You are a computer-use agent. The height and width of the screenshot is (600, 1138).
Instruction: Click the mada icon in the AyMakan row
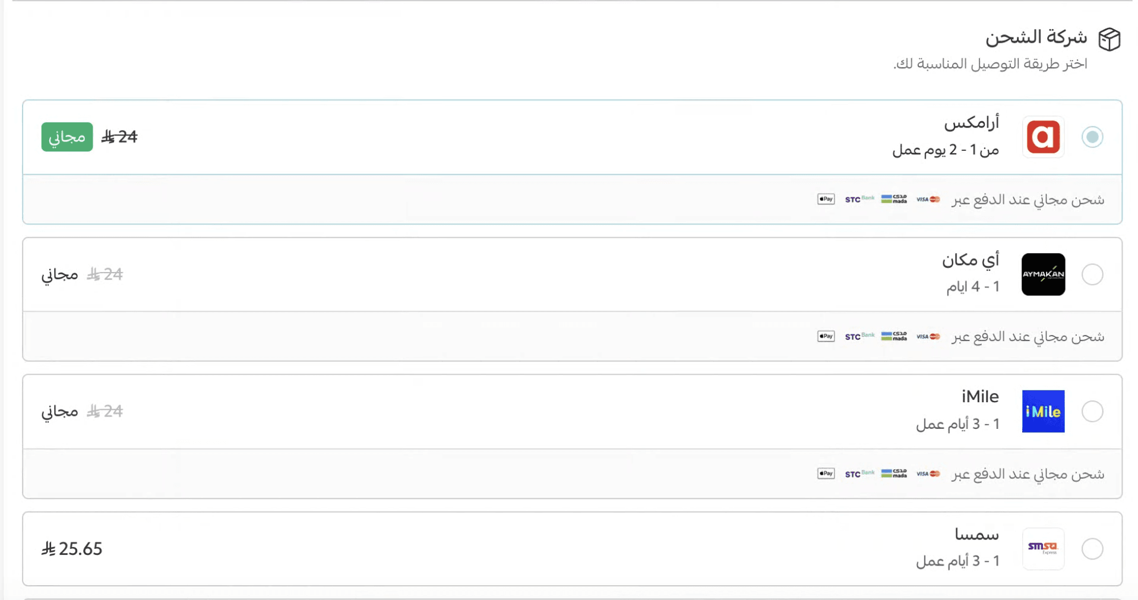[x=894, y=336]
